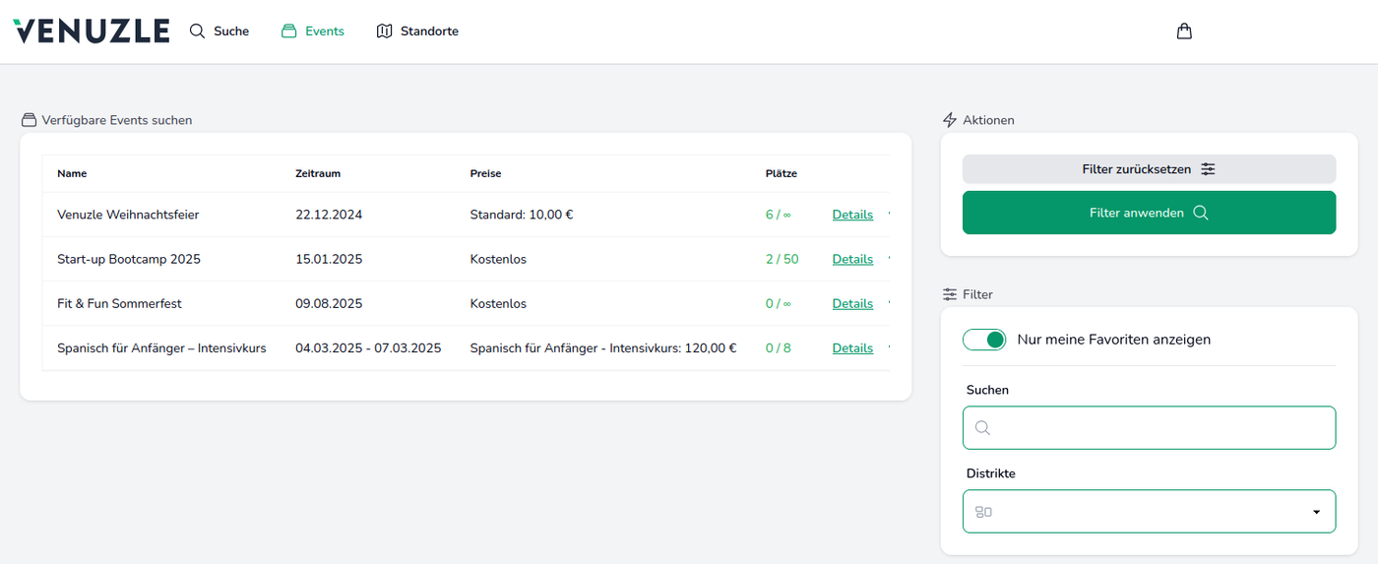The height and width of the screenshot is (564, 1378).
Task: Click the Suche magnifier icon in navbar
Action: point(197,31)
